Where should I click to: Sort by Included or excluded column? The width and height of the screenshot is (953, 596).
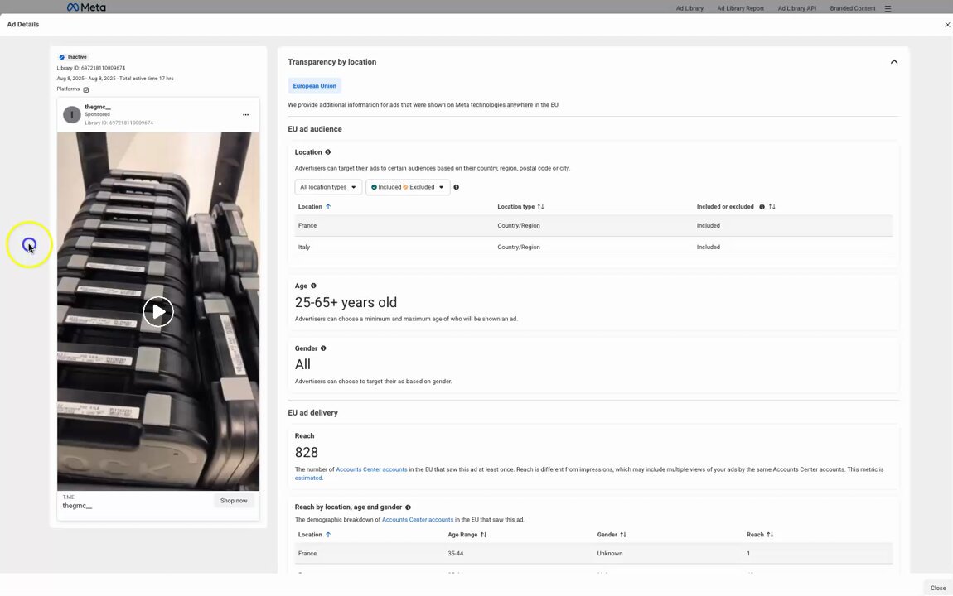coord(772,207)
